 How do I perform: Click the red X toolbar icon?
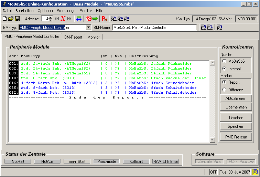coord(63,19)
